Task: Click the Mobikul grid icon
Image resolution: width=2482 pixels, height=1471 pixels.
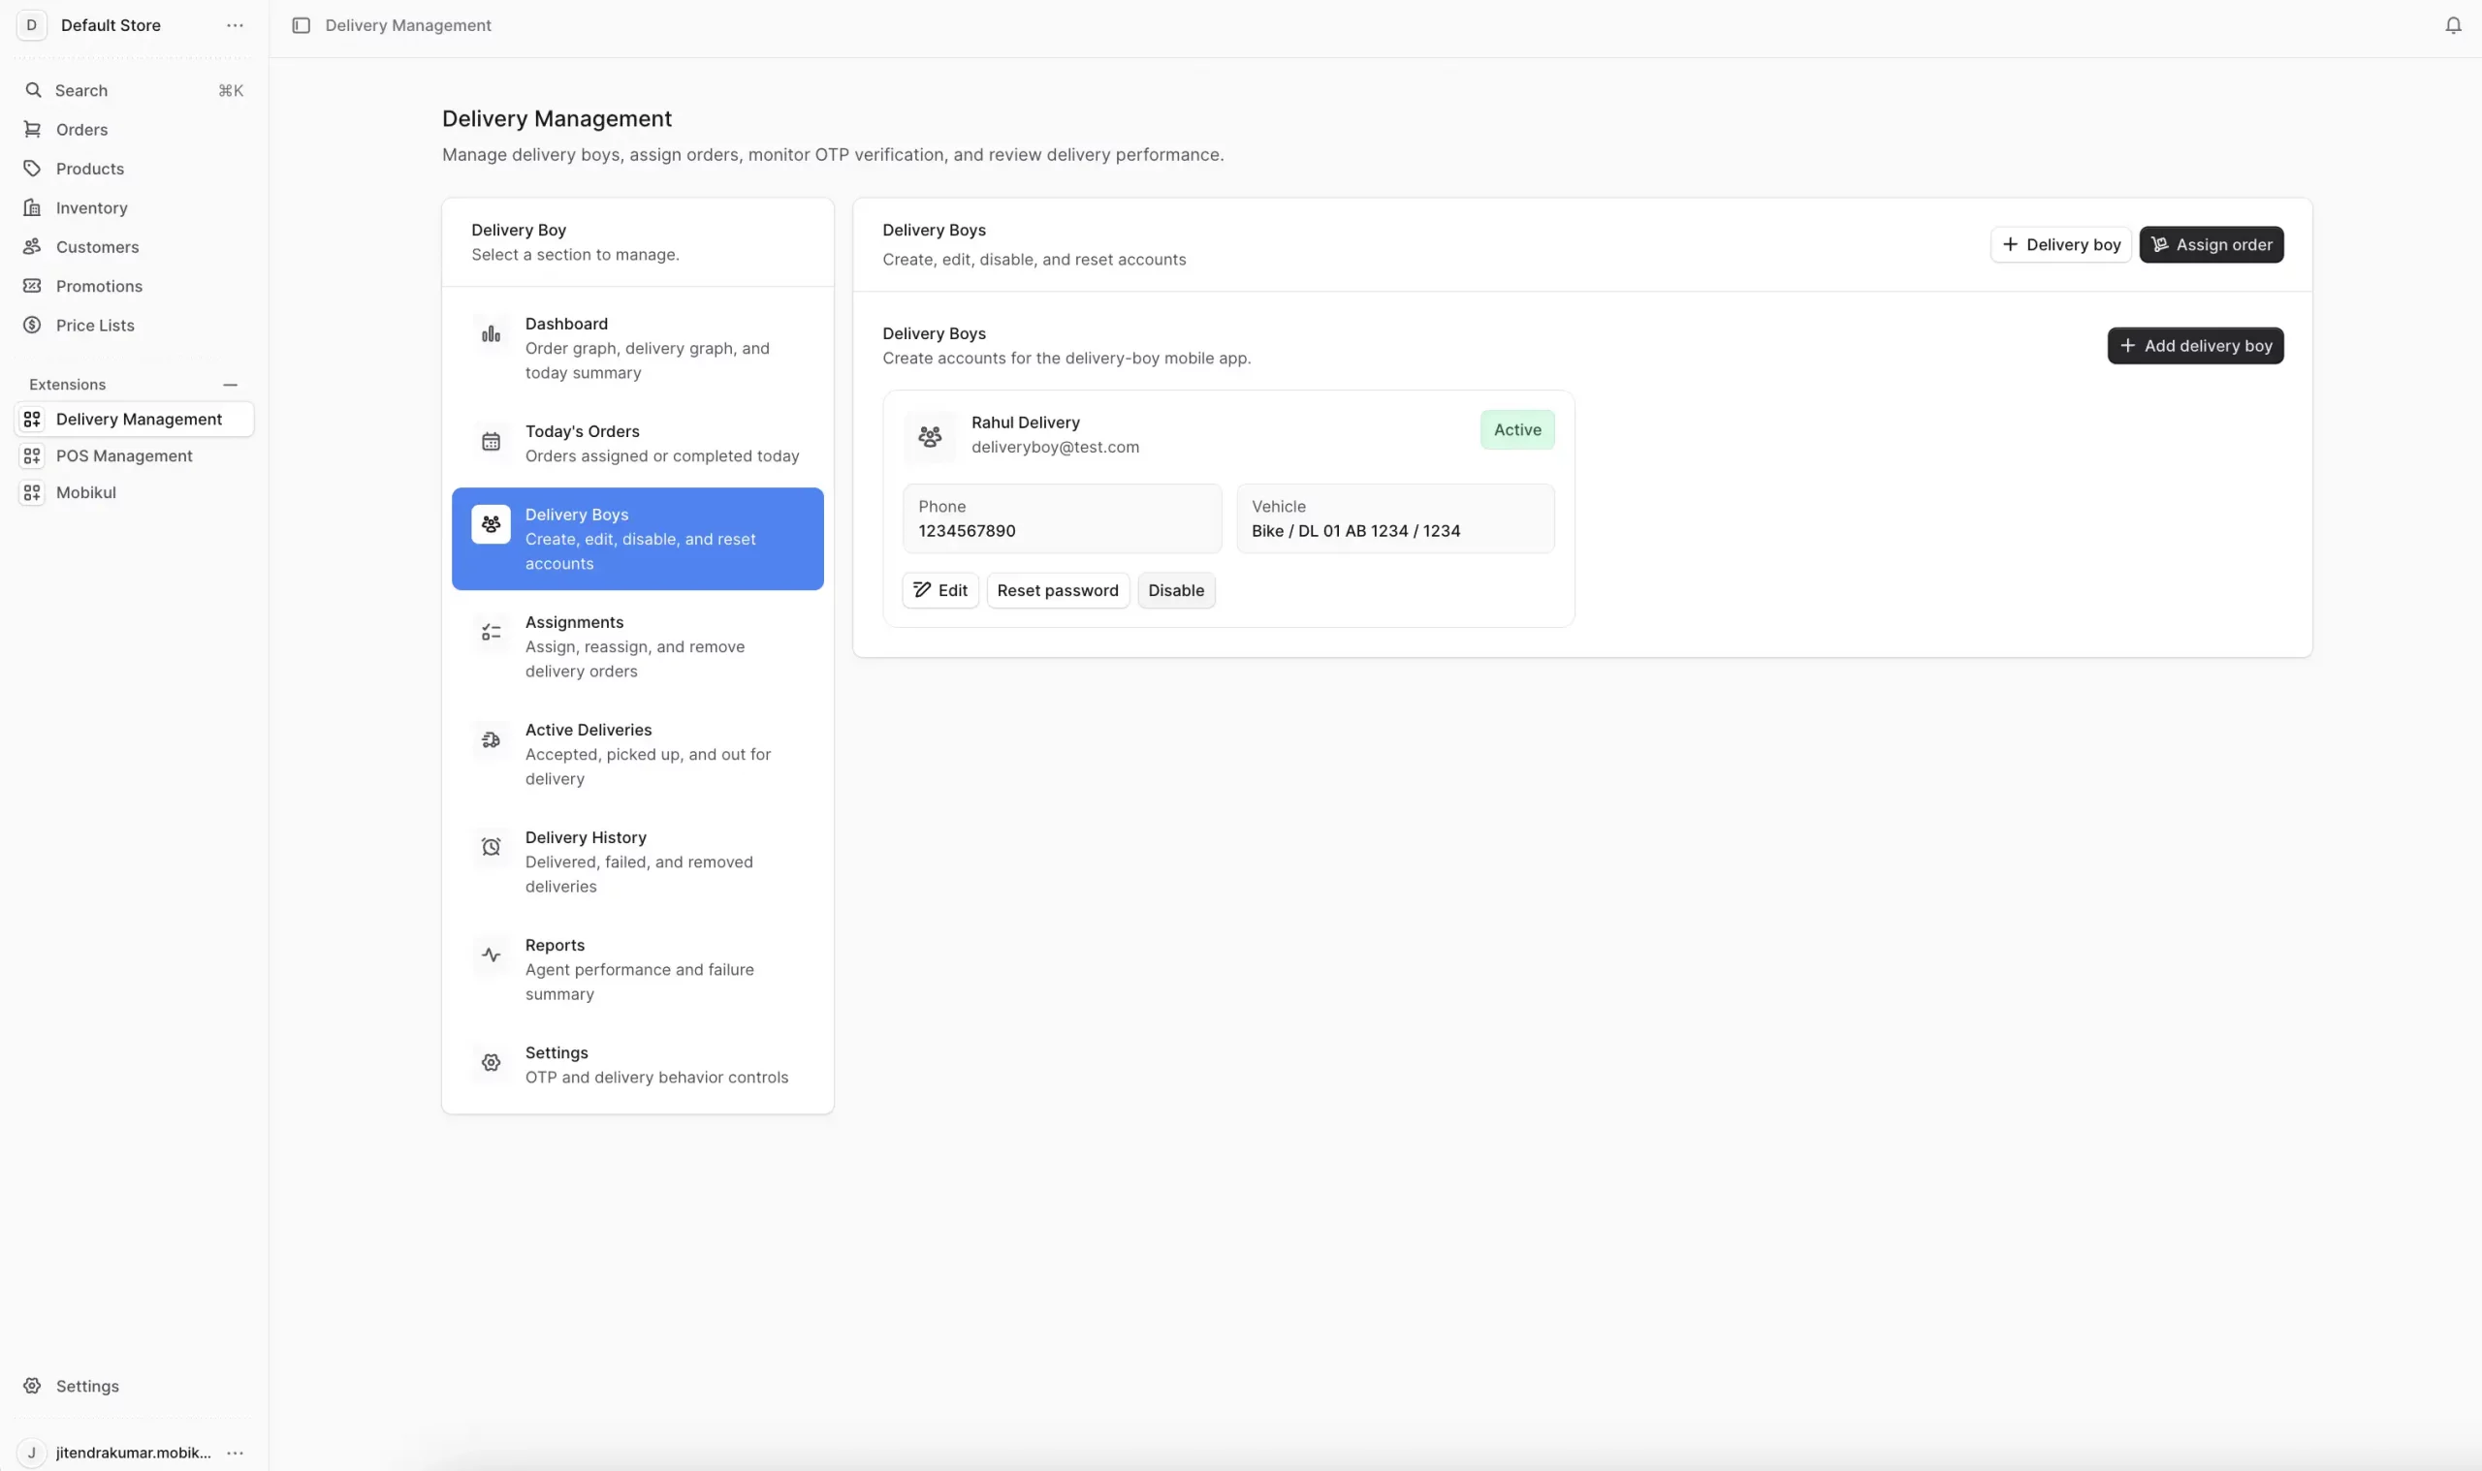Action: (33, 492)
